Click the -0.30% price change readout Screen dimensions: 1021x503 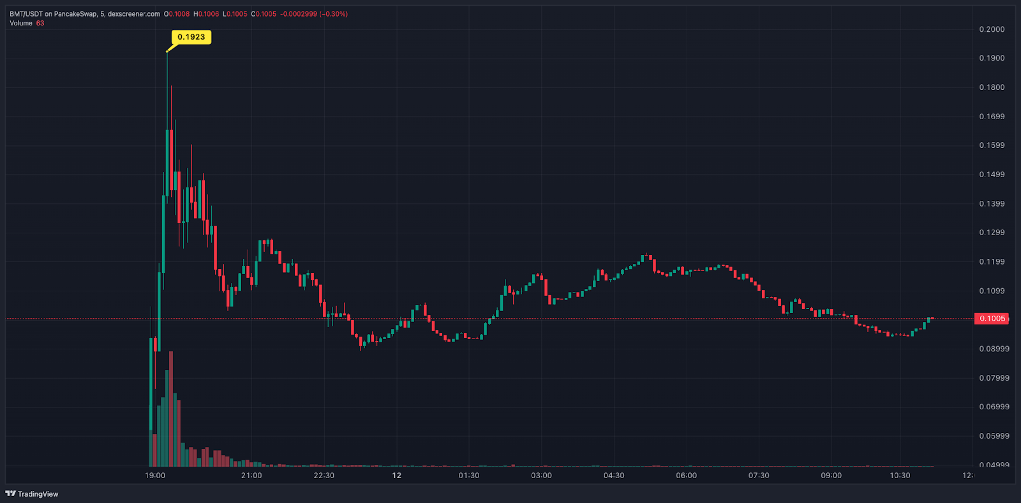334,14
